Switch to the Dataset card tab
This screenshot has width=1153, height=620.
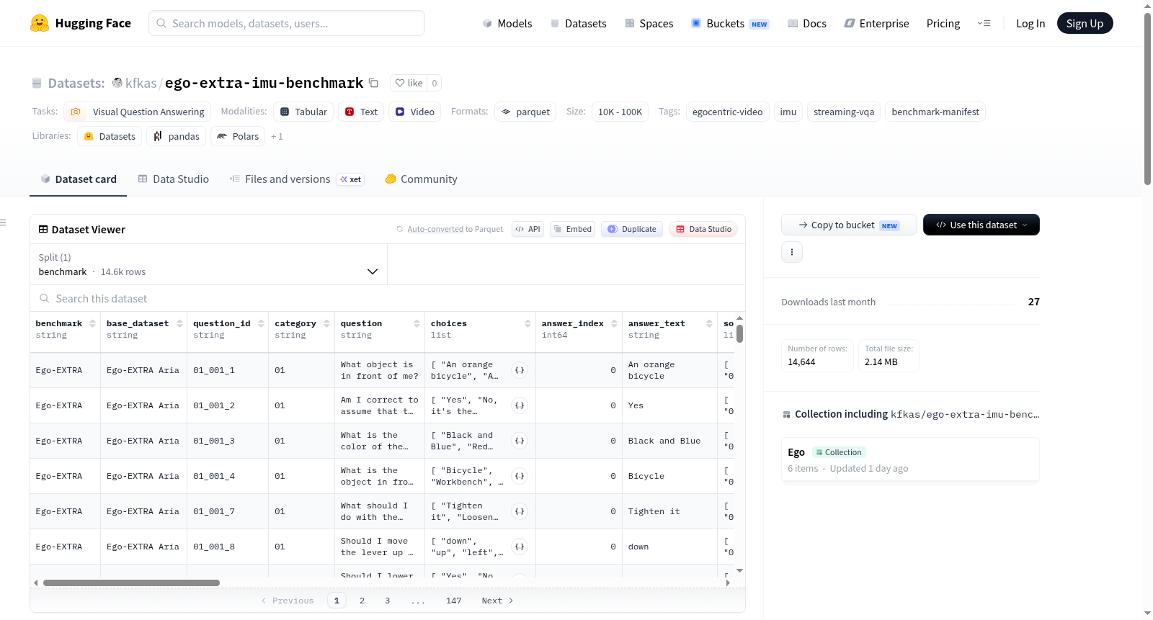(x=79, y=179)
